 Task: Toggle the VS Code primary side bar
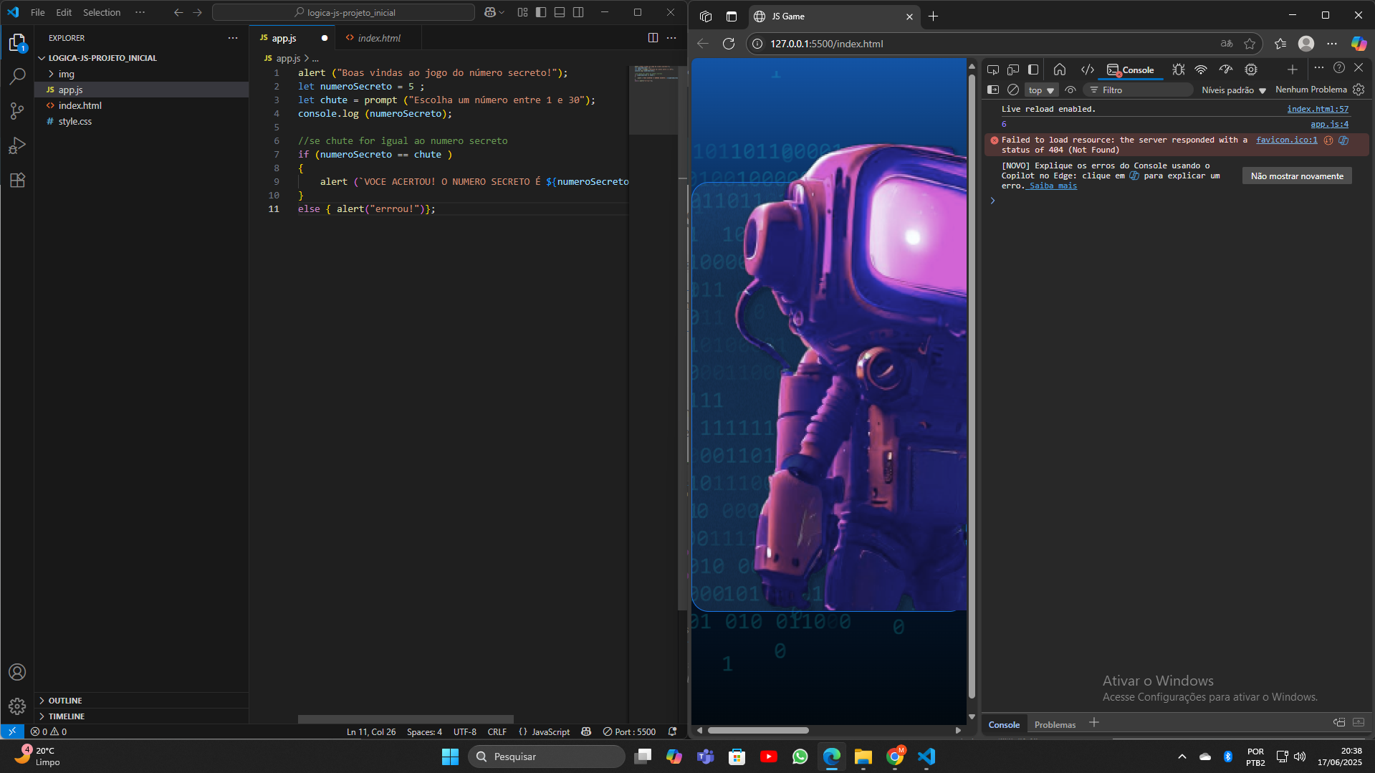pyautogui.click(x=541, y=12)
